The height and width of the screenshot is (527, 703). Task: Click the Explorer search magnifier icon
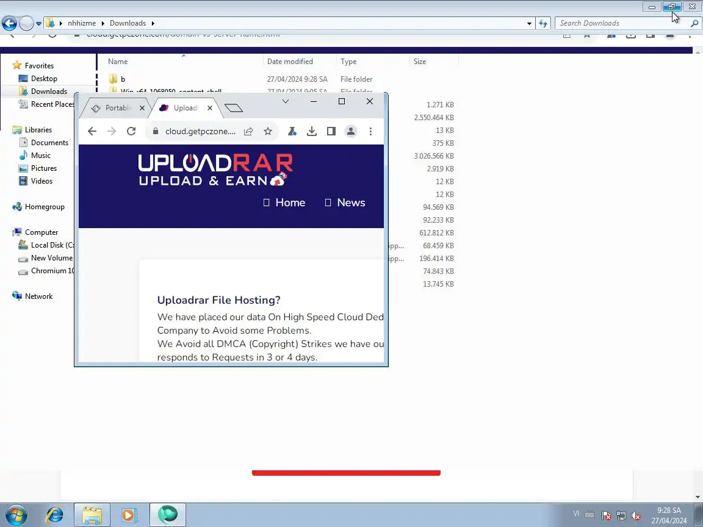point(694,23)
